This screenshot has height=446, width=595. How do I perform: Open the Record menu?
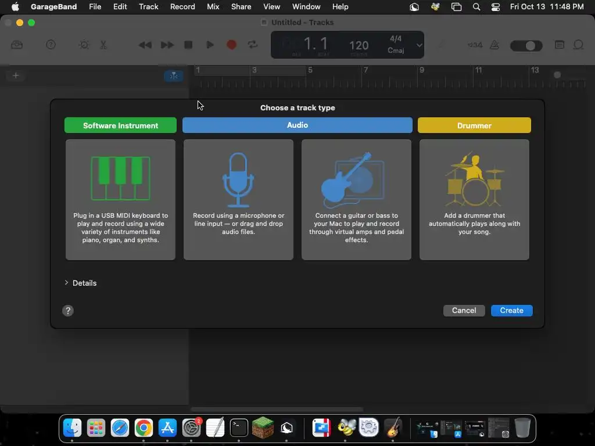pyautogui.click(x=182, y=6)
